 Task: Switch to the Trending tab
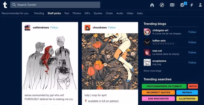pyautogui.click(x=39, y=13)
